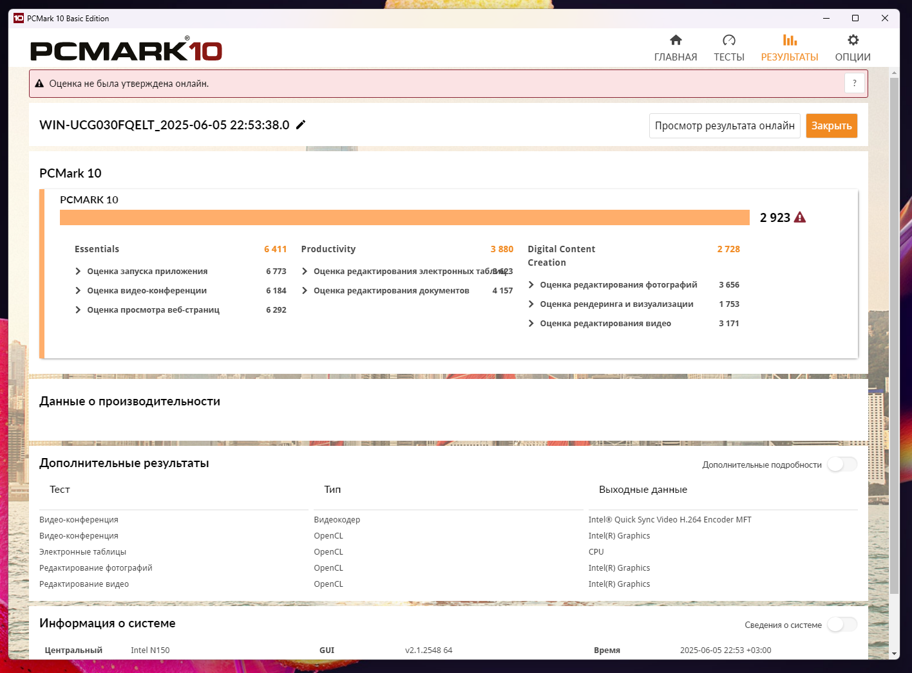912x673 pixels.
Task: Click the scrollbar up arrow
Action: tap(894, 73)
